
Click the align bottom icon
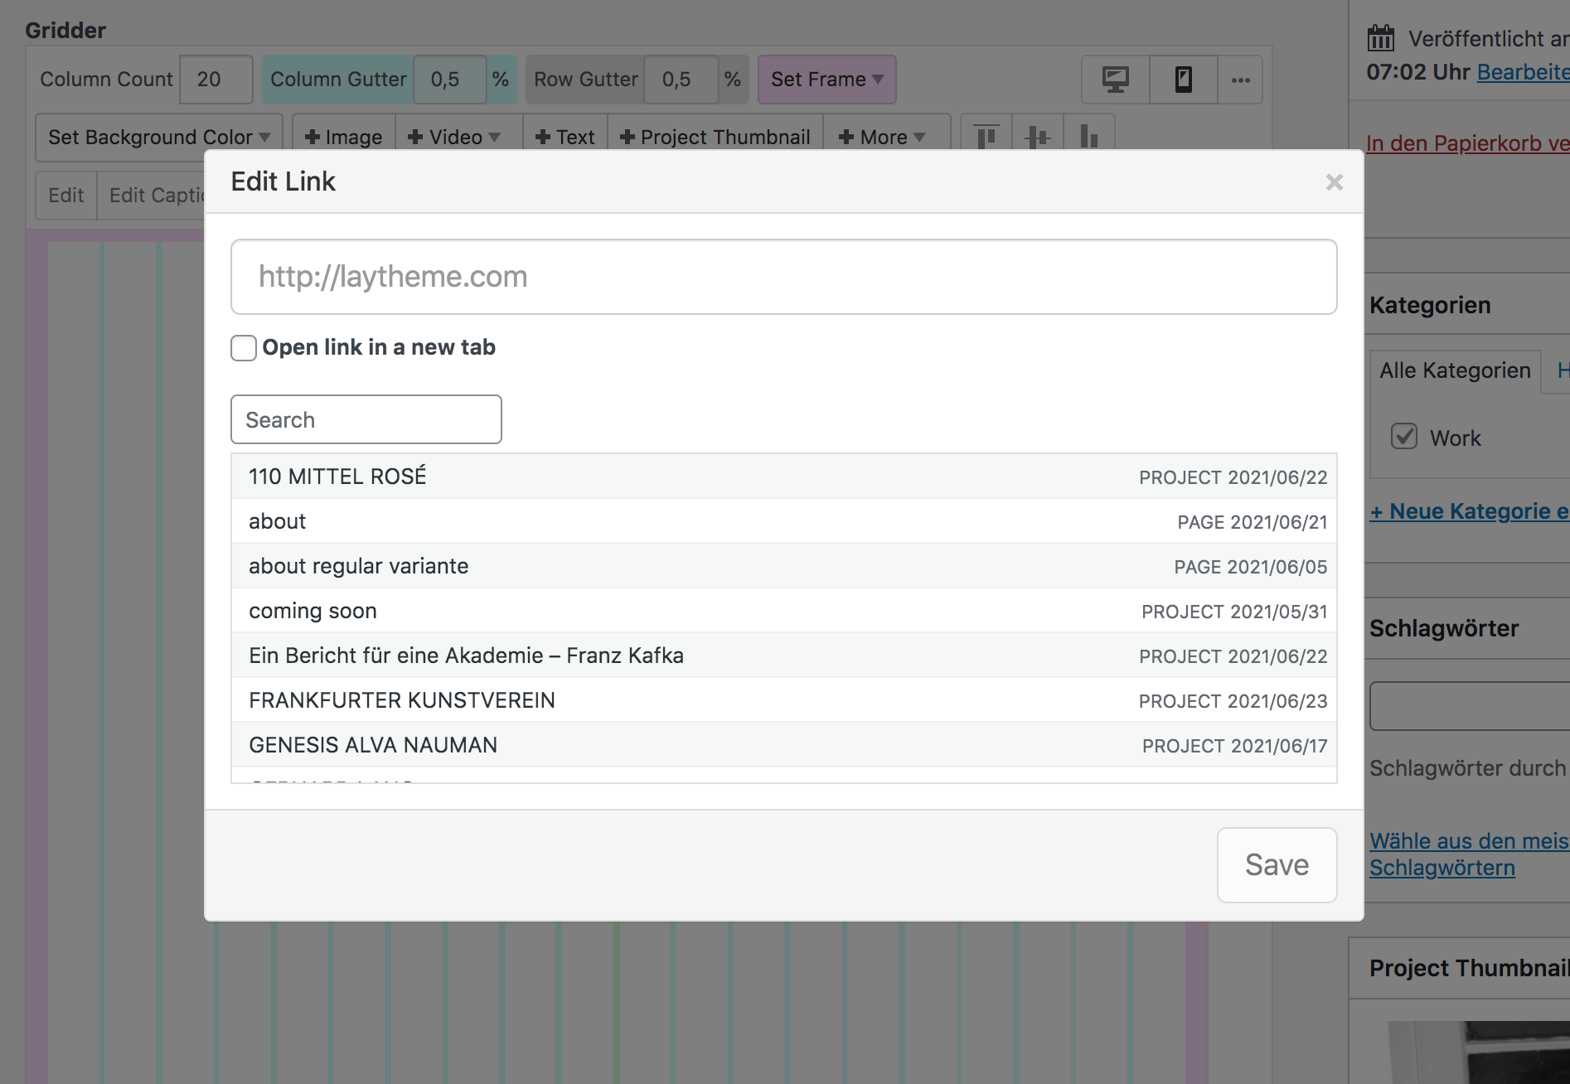click(x=1088, y=136)
